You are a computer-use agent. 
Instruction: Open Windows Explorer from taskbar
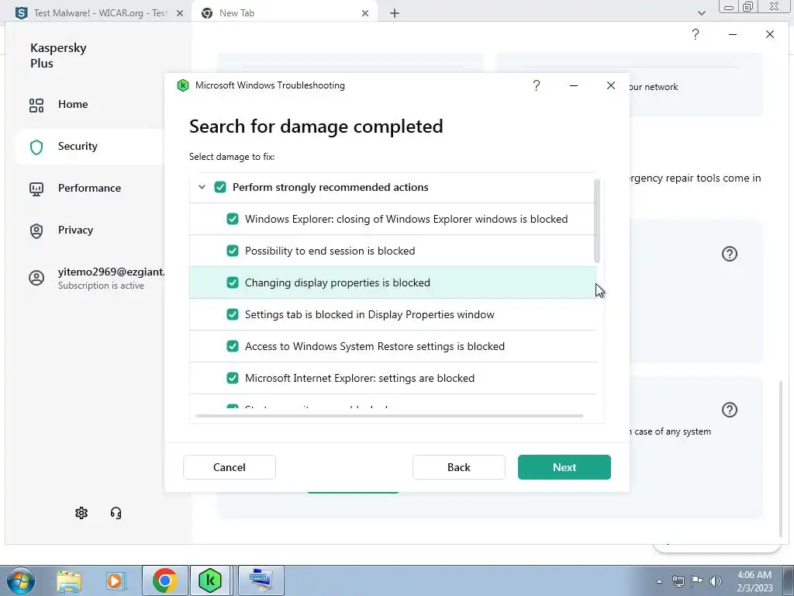69,580
